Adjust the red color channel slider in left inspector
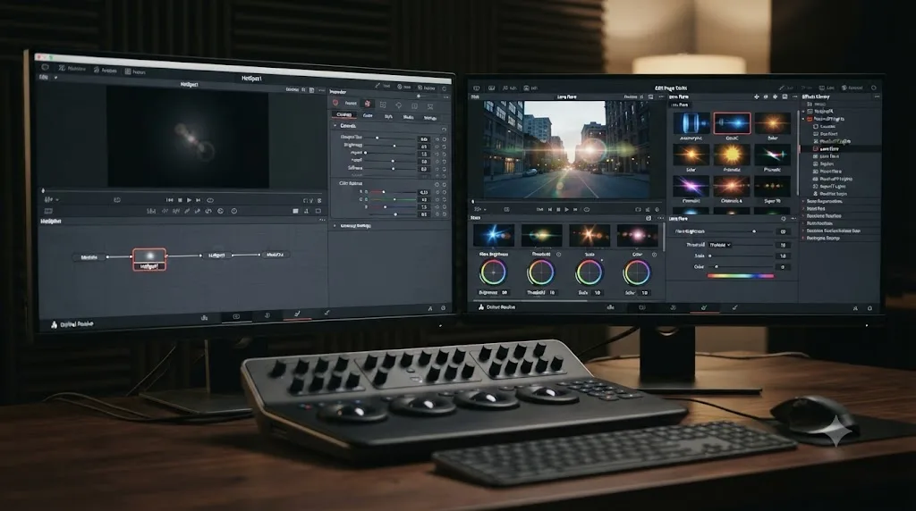 point(392,192)
